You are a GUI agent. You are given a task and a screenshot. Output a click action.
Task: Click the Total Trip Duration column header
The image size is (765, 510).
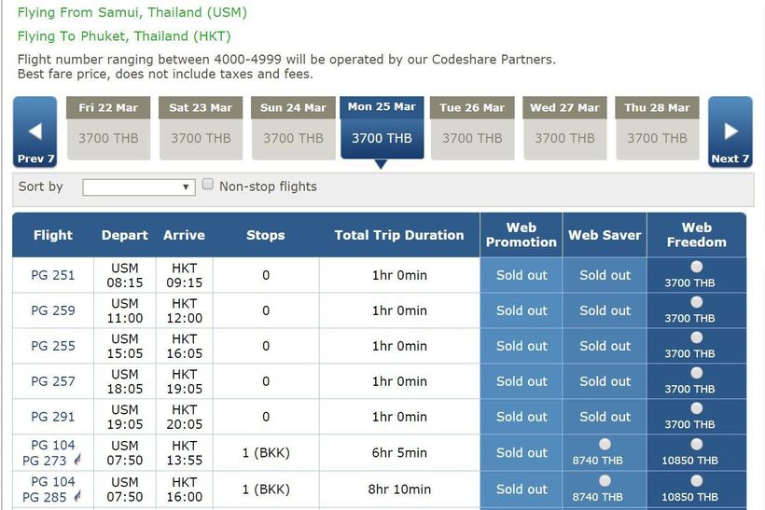398,235
